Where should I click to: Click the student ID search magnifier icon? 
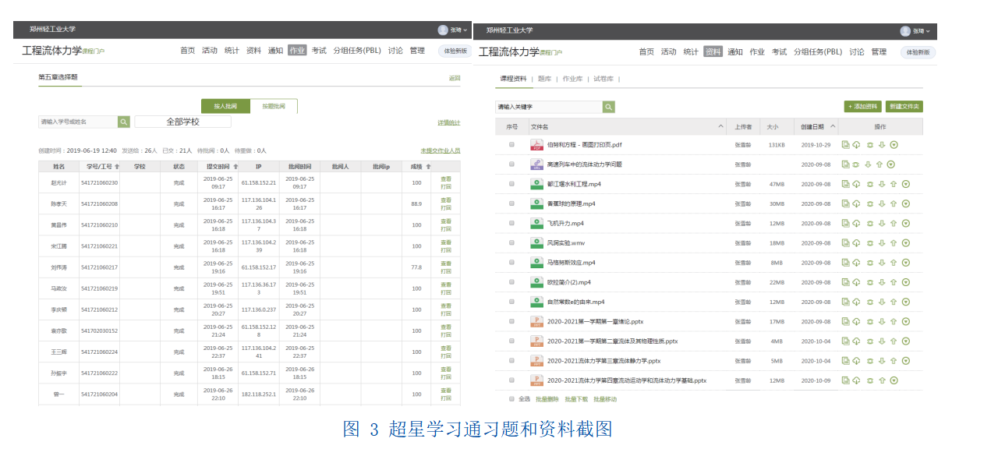(124, 122)
